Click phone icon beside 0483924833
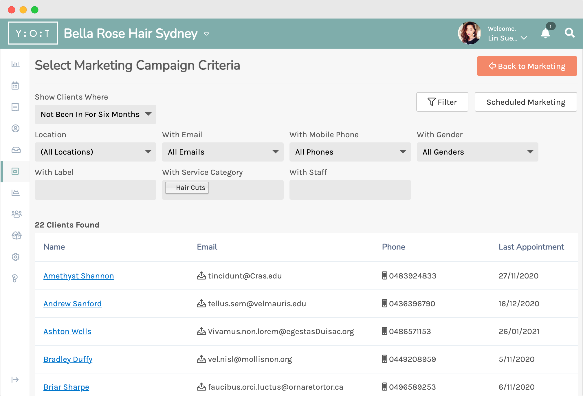This screenshot has width=583, height=396. 384,275
